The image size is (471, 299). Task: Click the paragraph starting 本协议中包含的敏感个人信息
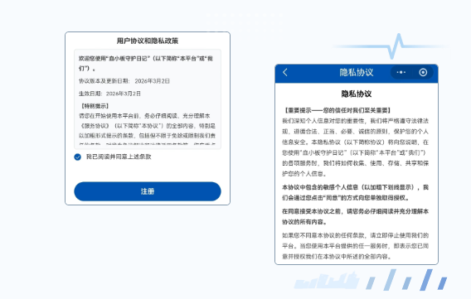point(356,192)
